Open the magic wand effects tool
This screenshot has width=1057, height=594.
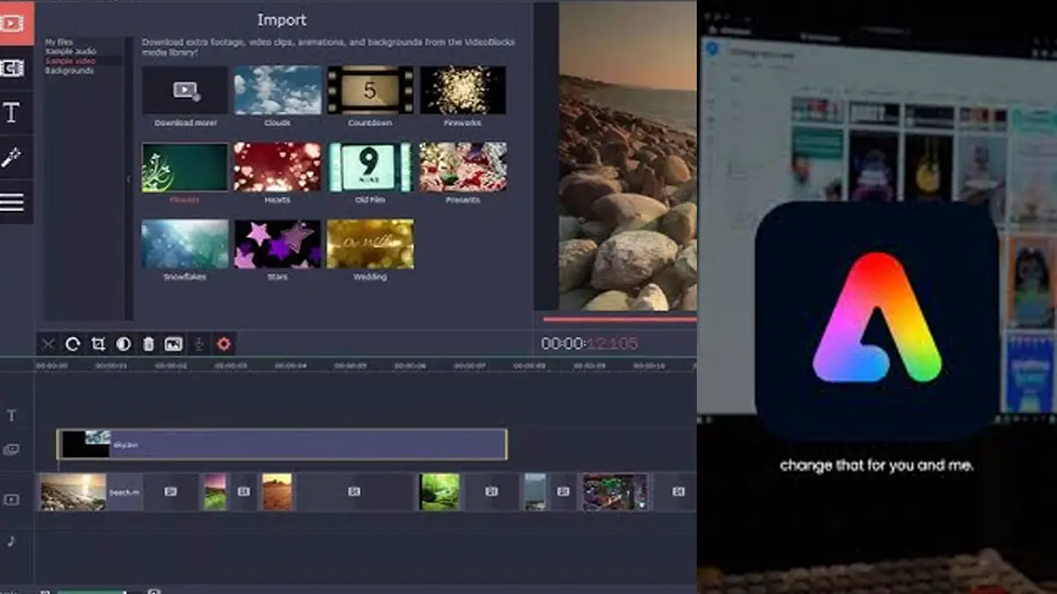12,158
